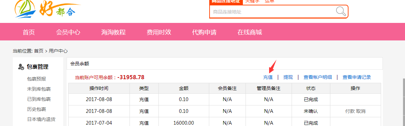Screen dimensions: 405x126
Task: Go to 海淘教程 in the navigation
Action: pyautogui.click(x=113, y=32)
